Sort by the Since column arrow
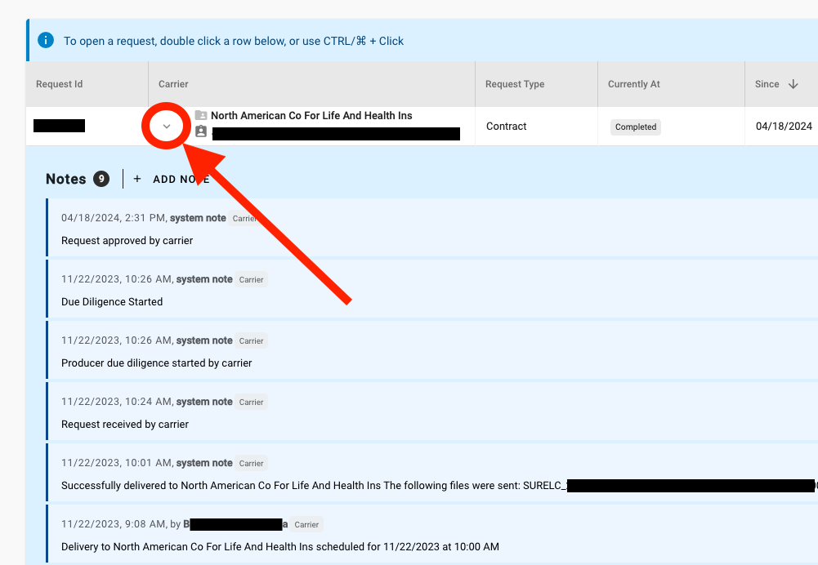Image resolution: width=818 pixels, height=565 pixels. click(793, 84)
